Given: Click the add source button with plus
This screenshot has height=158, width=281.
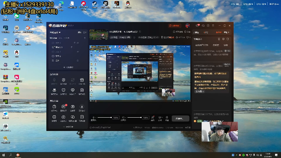Looking at the screenshot, I should click(68, 67).
